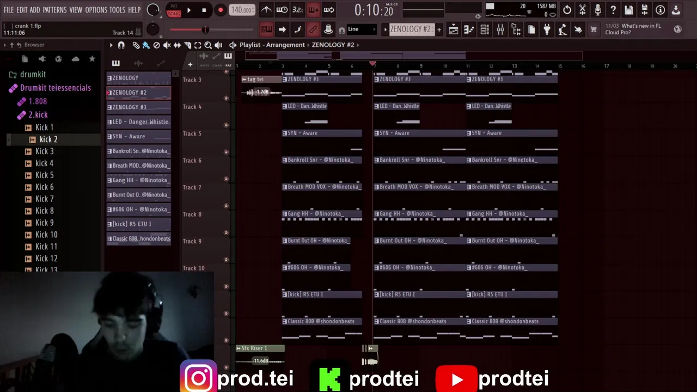697x392 pixels.
Task: Open the playlist snap magnet options
Action: click(121, 45)
